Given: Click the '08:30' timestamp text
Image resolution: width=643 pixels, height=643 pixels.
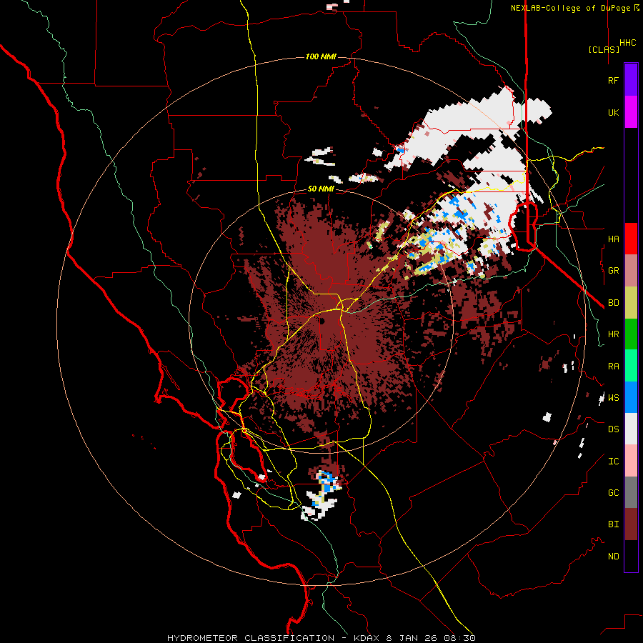Looking at the screenshot, I should [x=461, y=638].
